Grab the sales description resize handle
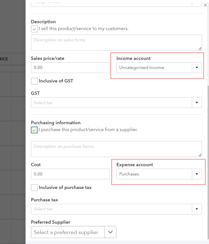This screenshot has width=209, height=244. pos(200,48)
